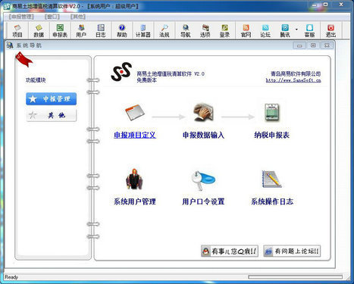Viewport: 354px width, 284px height.
Task: Click the 申报项目定义 link
Action: pos(135,135)
